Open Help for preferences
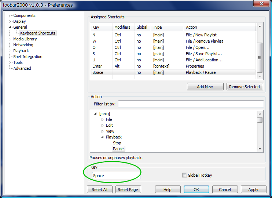 pos(168,190)
